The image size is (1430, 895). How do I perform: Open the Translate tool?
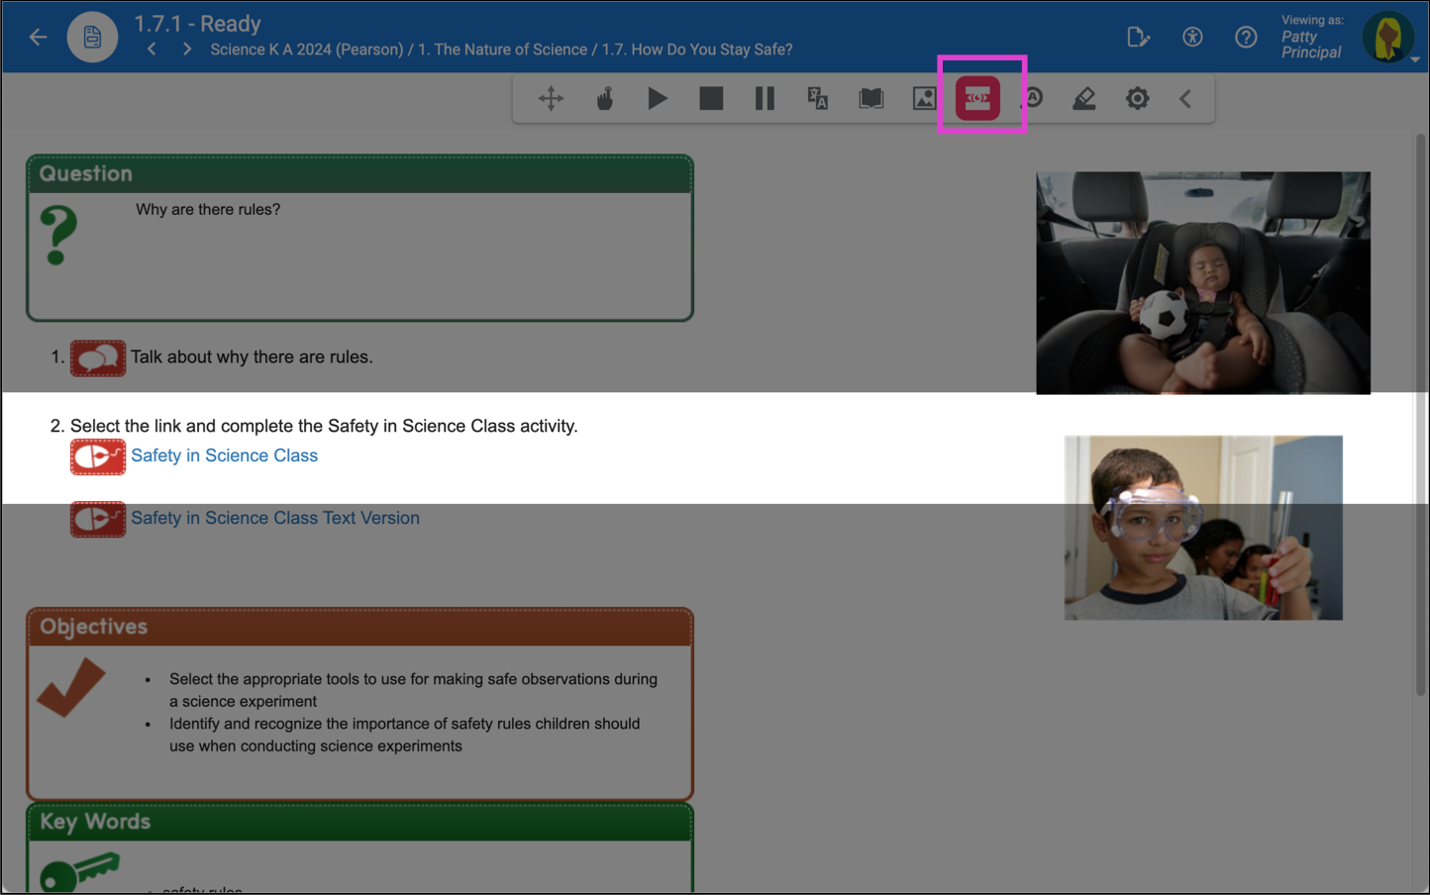tap(818, 98)
